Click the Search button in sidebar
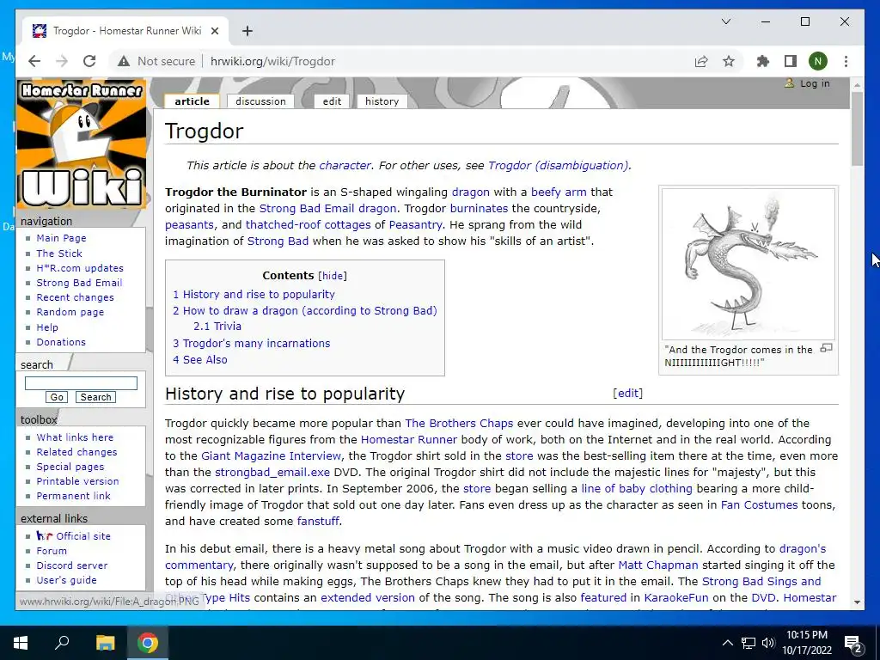 click(95, 397)
